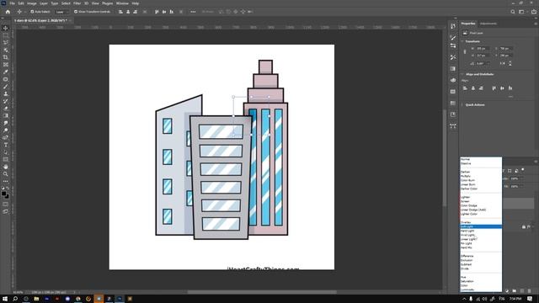Viewport: 539px width, 303px height.
Task: Click the Create new group folder icon
Action: tap(515, 291)
